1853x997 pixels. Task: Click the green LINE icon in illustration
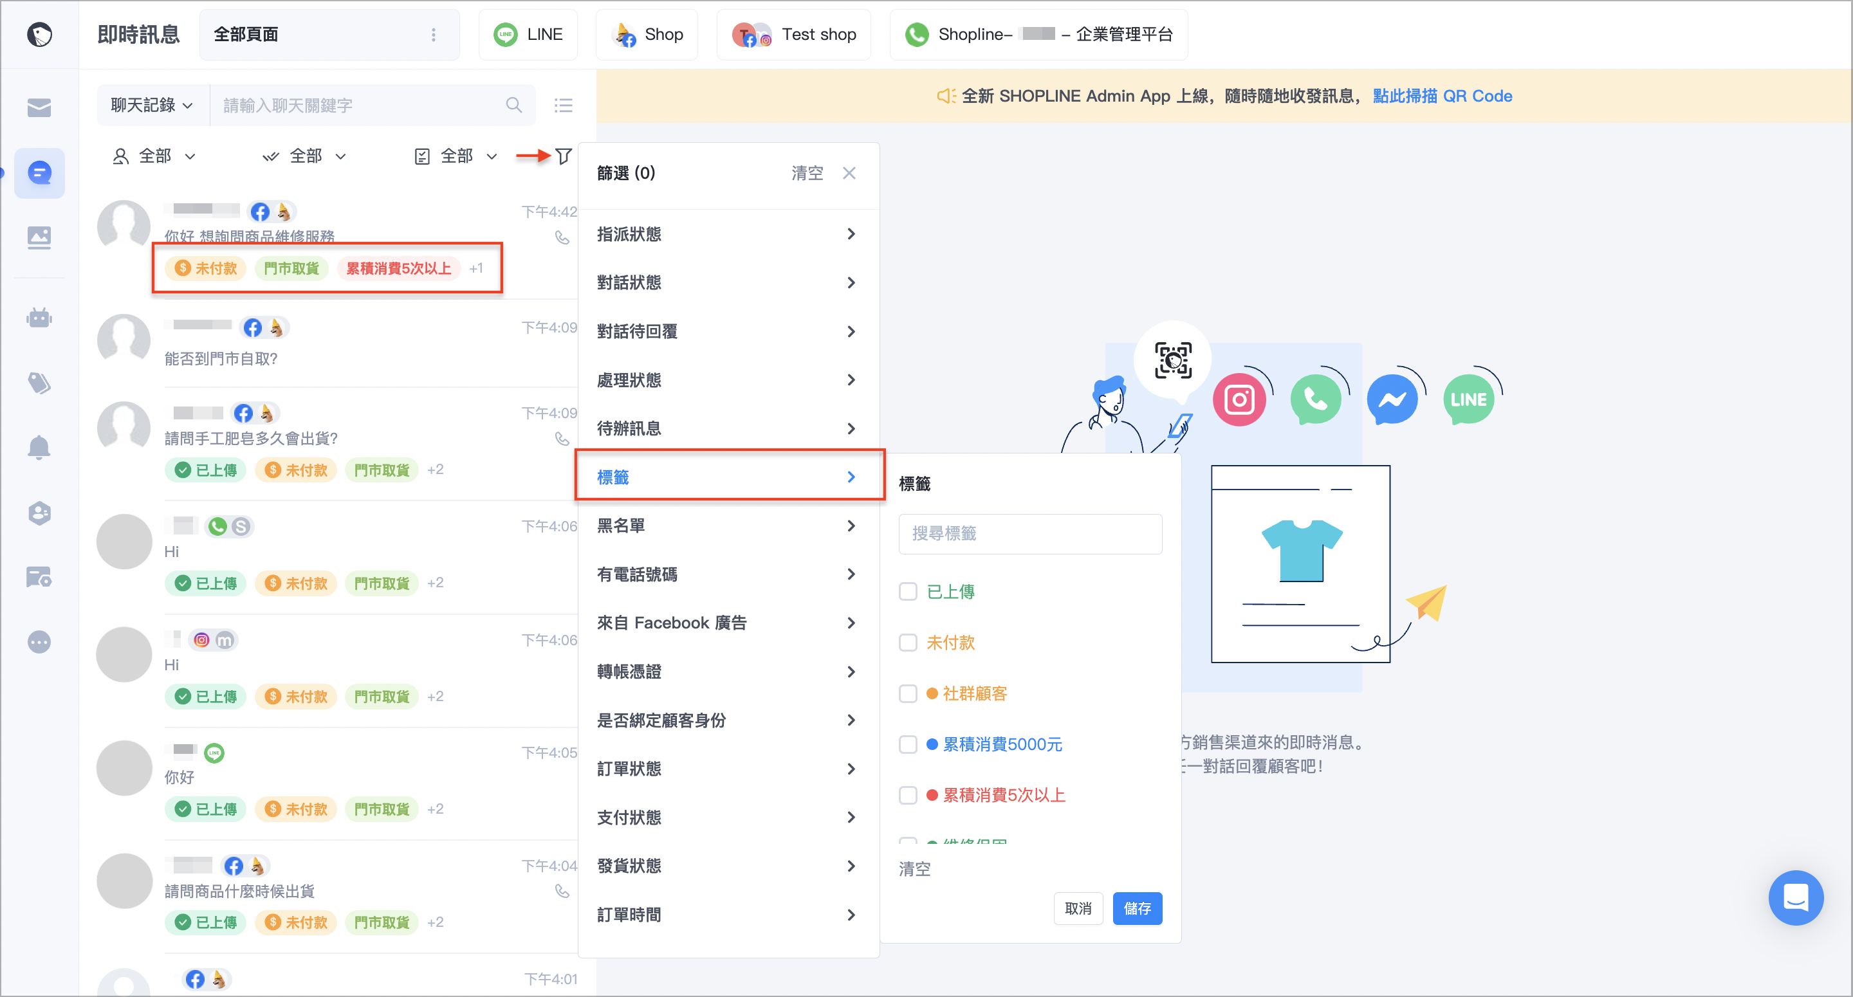pos(1468,400)
